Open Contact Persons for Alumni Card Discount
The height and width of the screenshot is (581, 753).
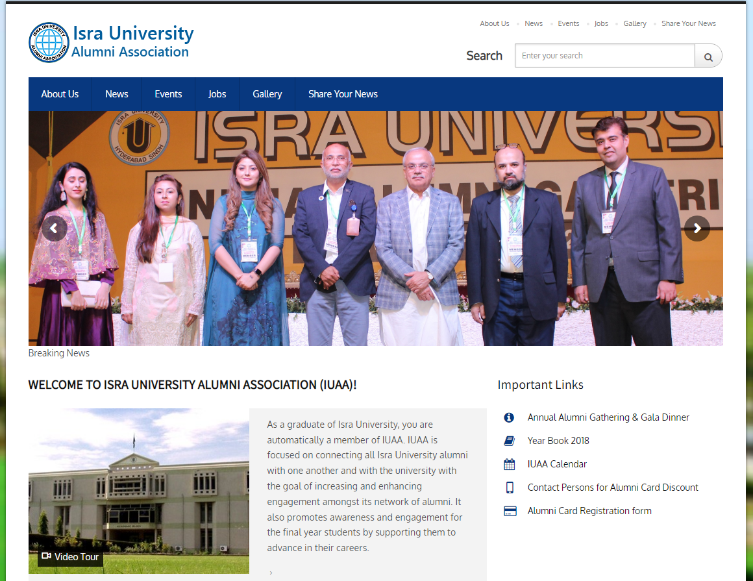(x=613, y=488)
